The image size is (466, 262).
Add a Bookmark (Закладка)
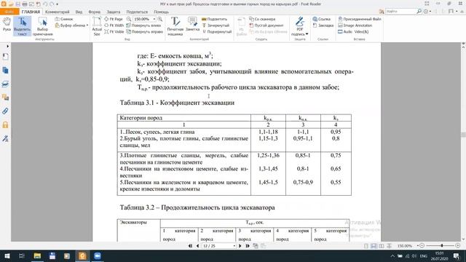[x=323, y=25]
